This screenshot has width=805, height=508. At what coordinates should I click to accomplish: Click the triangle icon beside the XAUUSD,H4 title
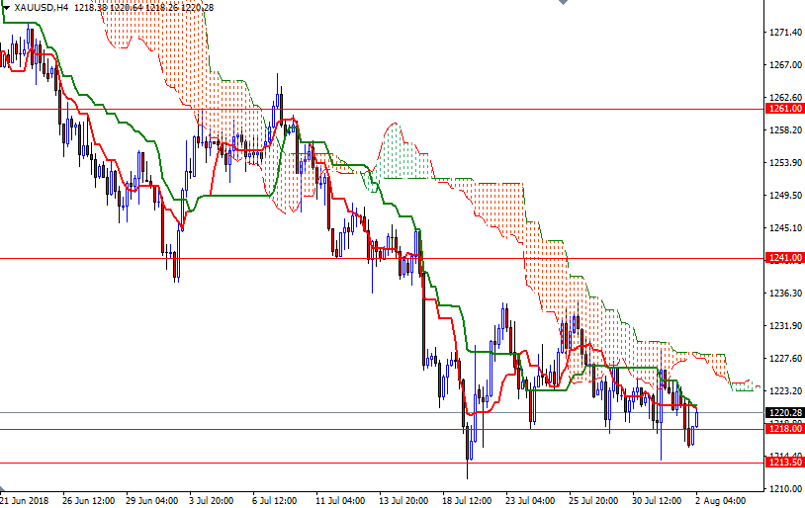(x=6, y=7)
